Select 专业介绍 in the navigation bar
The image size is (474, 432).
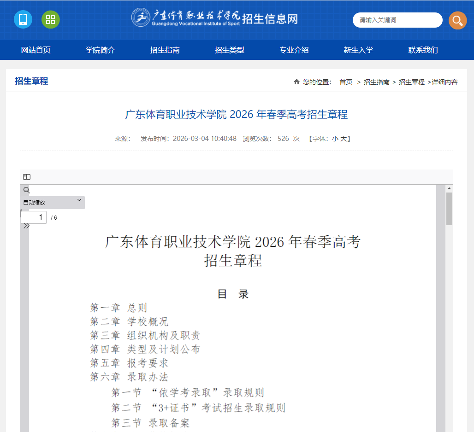click(294, 50)
